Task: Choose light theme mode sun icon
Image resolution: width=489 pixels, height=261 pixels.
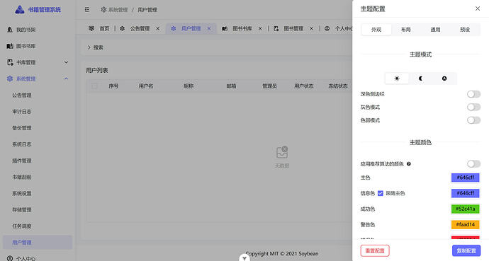Action: (397, 79)
